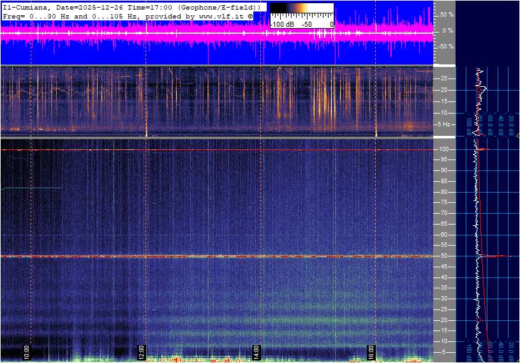Image resolution: width=520 pixels, height=363 pixels.
Task: Select the 16:00 time marker label
Action: coord(371,352)
